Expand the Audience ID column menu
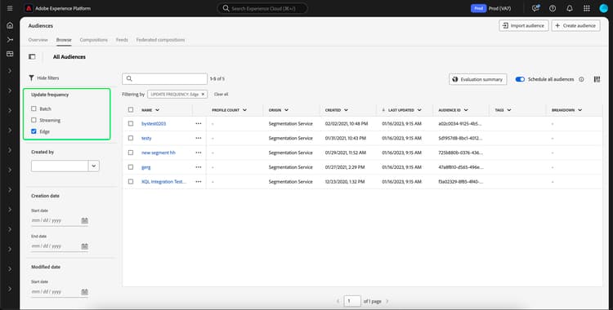This screenshot has width=613, height=310. click(x=466, y=110)
